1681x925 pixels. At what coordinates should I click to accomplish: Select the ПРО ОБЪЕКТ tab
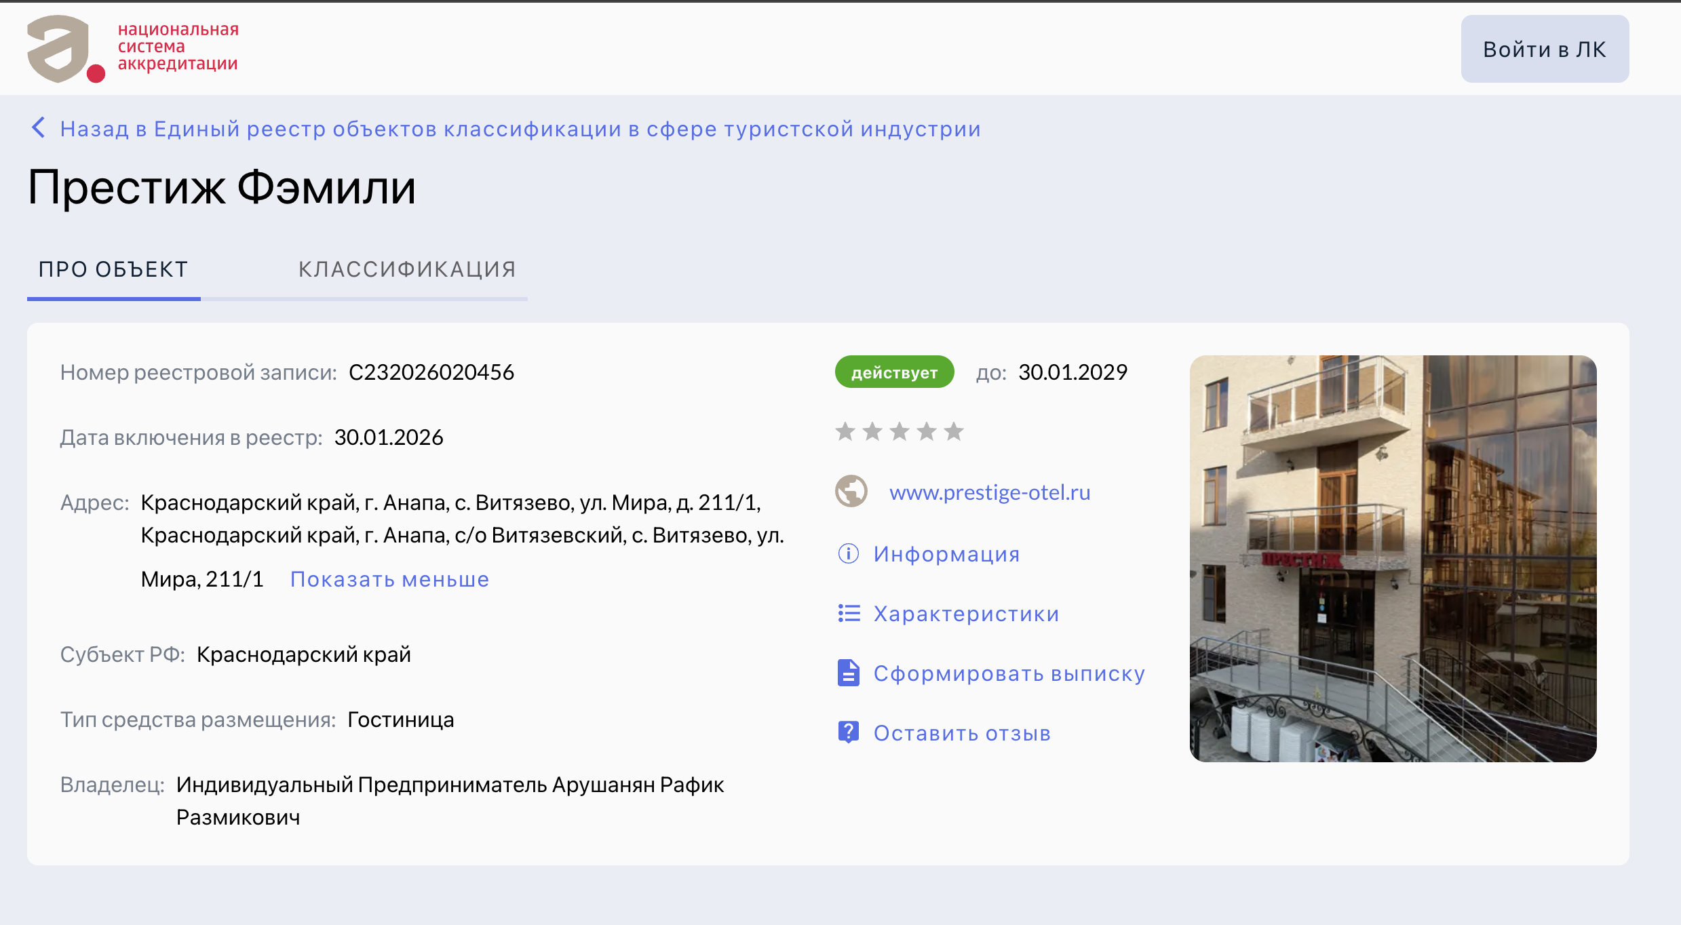tap(113, 269)
